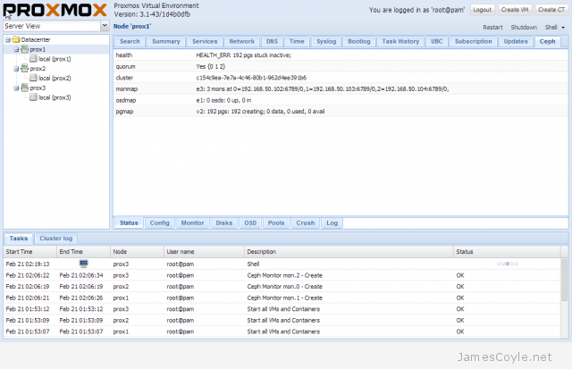The height and width of the screenshot is (369, 572).
Task: Select the 'Ceph Monitor mon.2 - Create' task row
Action: 282,275
